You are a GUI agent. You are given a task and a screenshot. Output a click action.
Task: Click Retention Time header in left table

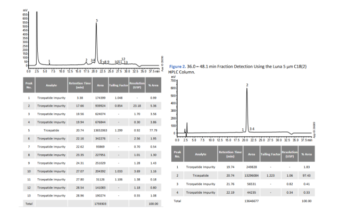click(x=79, y=85)
